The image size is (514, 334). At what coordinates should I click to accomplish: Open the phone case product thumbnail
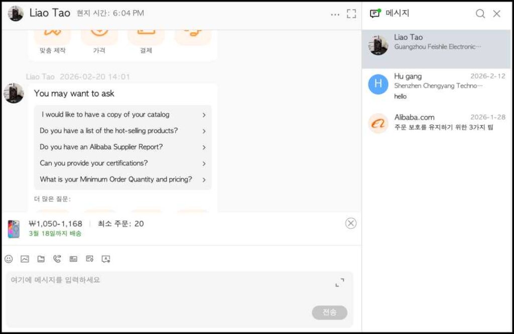[14, 229]
